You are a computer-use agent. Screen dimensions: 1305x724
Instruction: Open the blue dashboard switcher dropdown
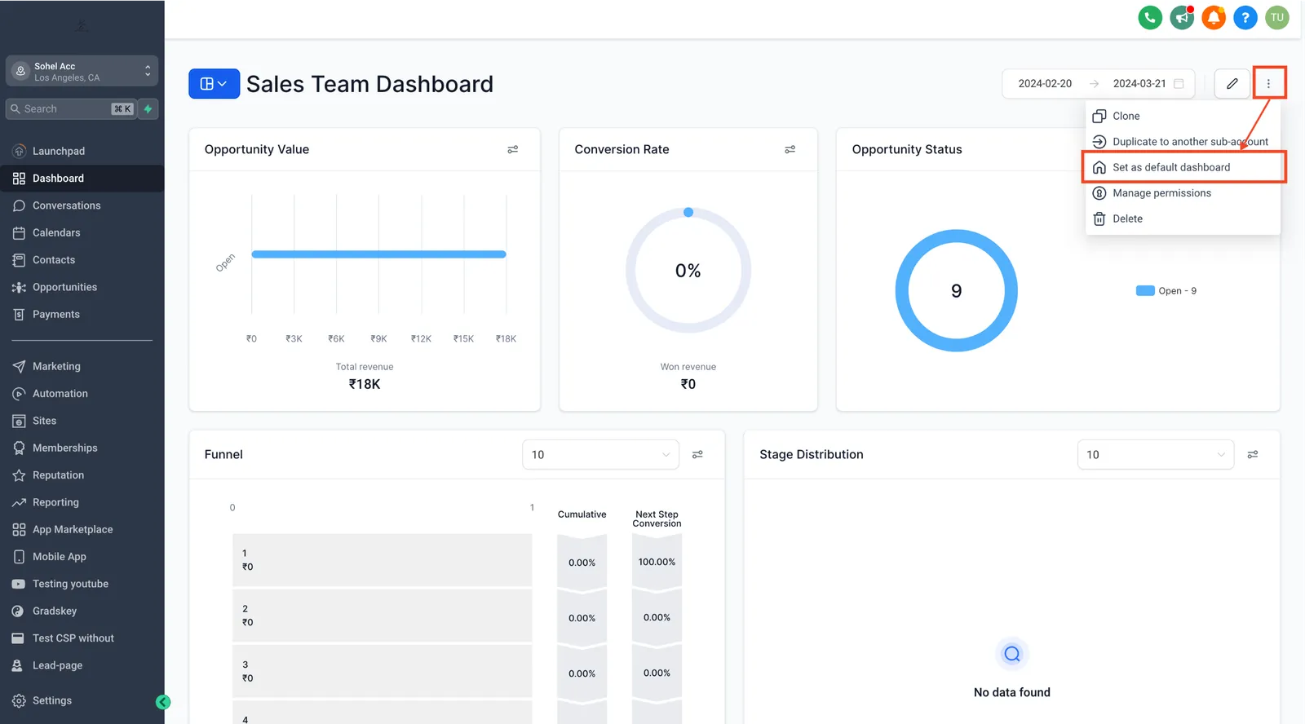(x=214, y=83)
